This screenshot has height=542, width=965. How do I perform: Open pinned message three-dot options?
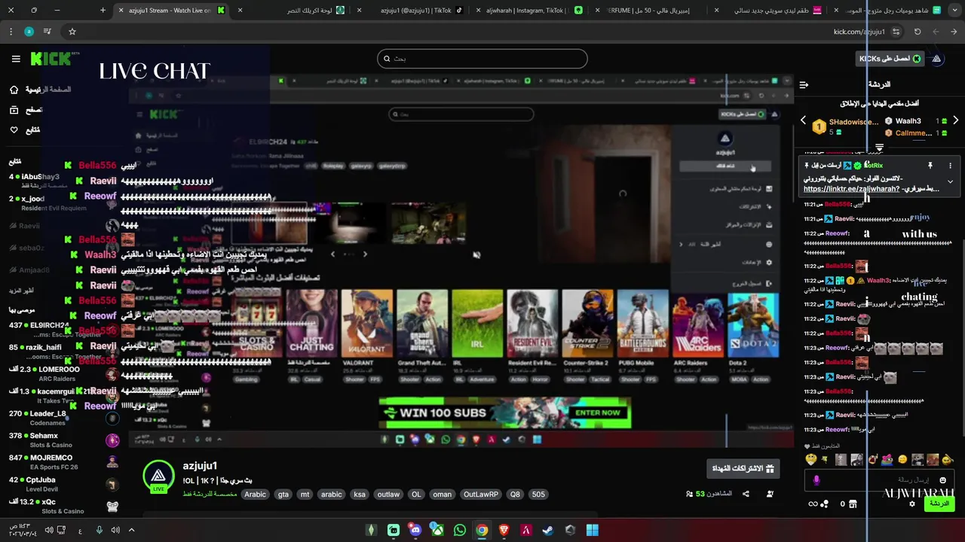(x=950, y=166)
